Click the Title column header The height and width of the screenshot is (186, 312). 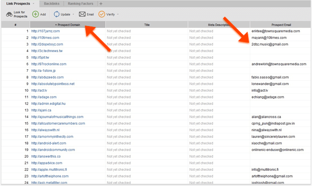pyautogui.click(x=147, y=25)
